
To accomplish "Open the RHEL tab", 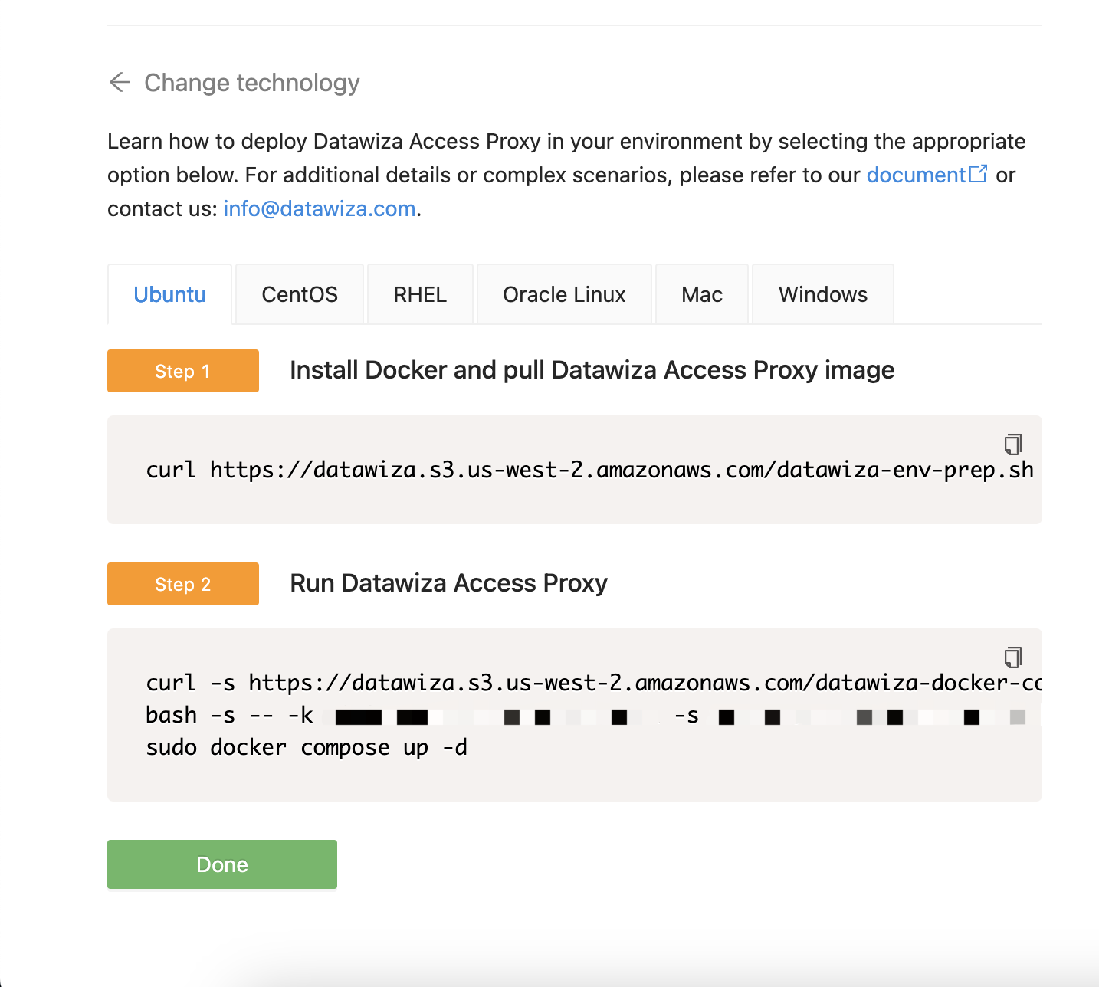I will coord(420,294).
